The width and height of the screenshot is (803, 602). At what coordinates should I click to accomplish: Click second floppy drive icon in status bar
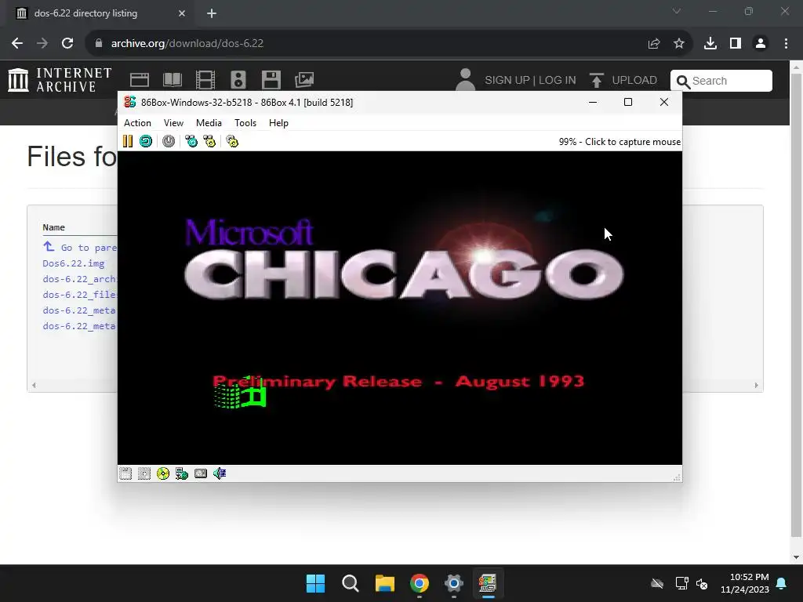144,473
